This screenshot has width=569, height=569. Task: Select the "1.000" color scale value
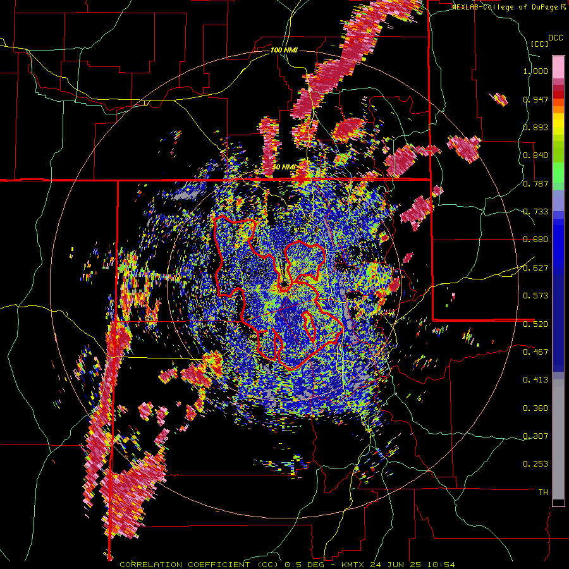point(535,71)
